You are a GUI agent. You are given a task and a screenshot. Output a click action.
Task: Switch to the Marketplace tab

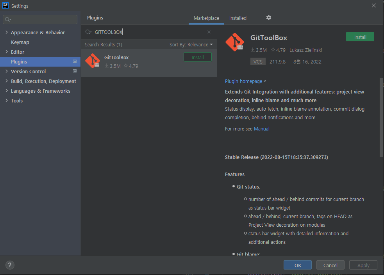(x=206, y=18)
